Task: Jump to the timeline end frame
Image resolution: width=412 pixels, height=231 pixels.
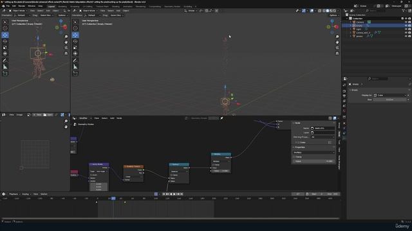Action: click(182, 194)
